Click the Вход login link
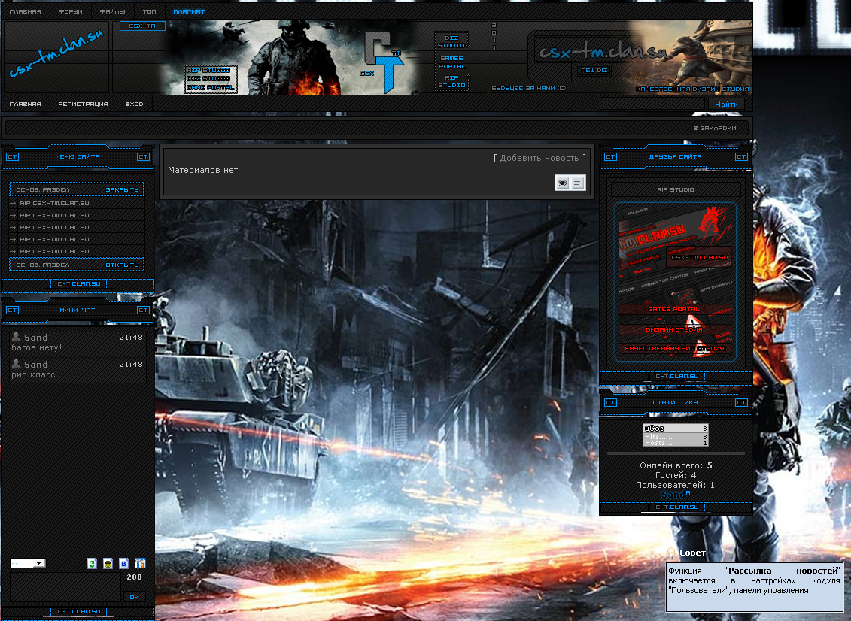 [134, 105]
